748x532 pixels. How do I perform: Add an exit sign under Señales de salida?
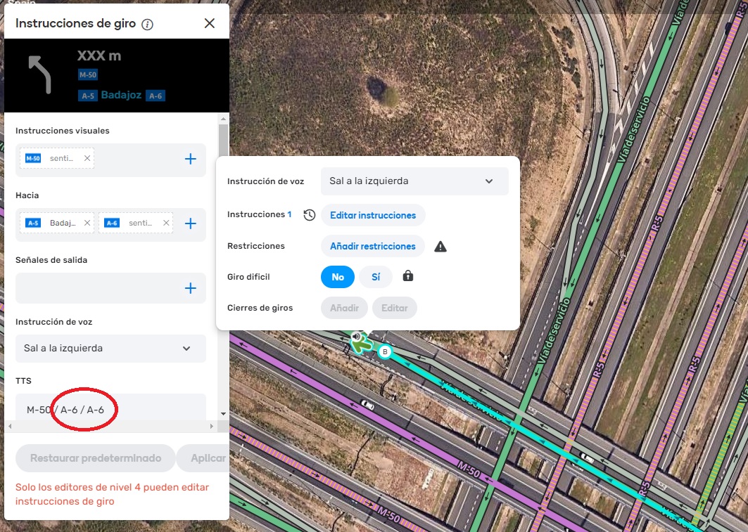(190, 288)
